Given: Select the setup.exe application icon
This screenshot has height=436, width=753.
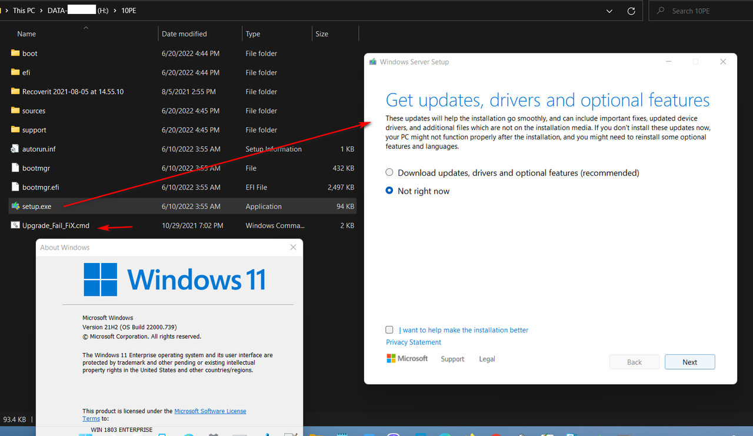Looking at the screenshot, I should [15, 207].
